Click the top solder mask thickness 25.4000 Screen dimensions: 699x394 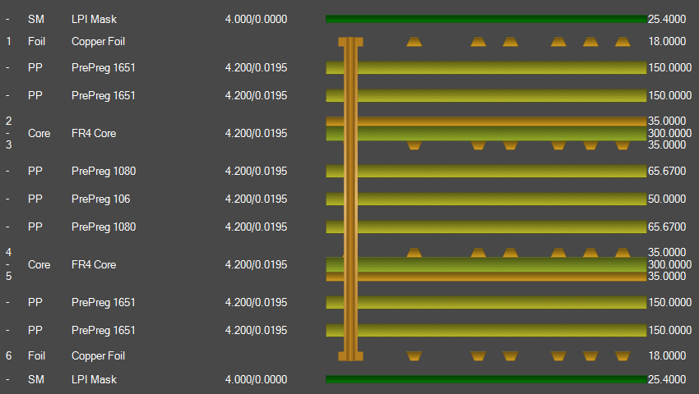tap(667, 19)
